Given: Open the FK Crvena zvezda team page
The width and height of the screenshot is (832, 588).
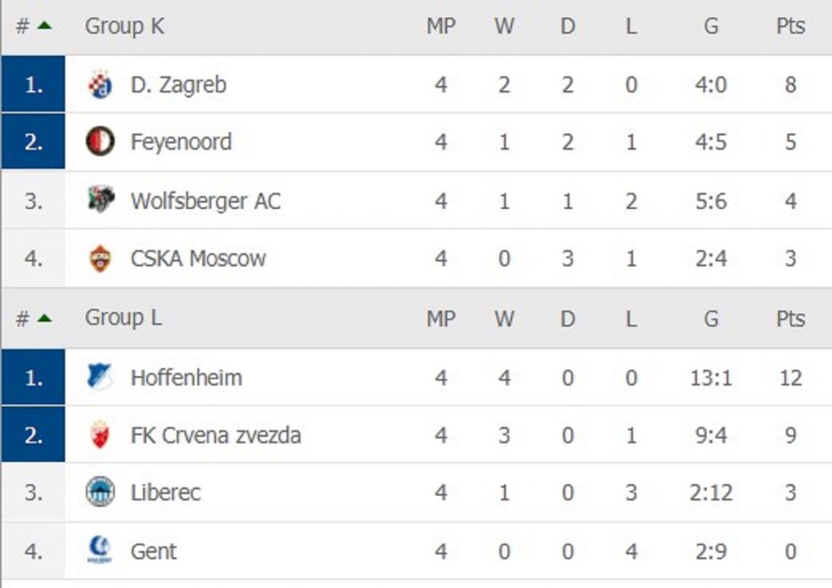Looking at the screenshot, I should click(215, 435).
